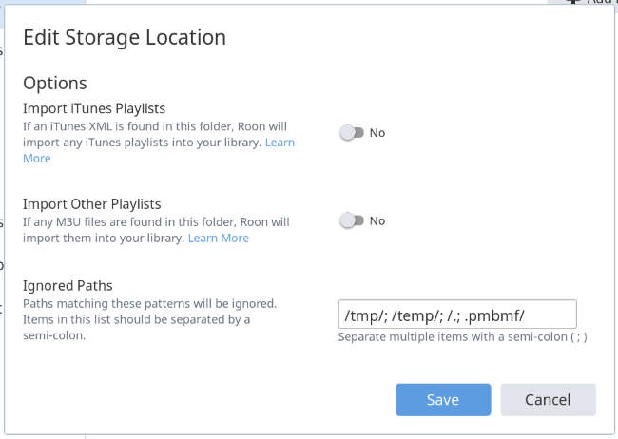This screenshot has width=618, height=439.
Task: Click the Import Other Playlists label
Action: coord(92,204)
